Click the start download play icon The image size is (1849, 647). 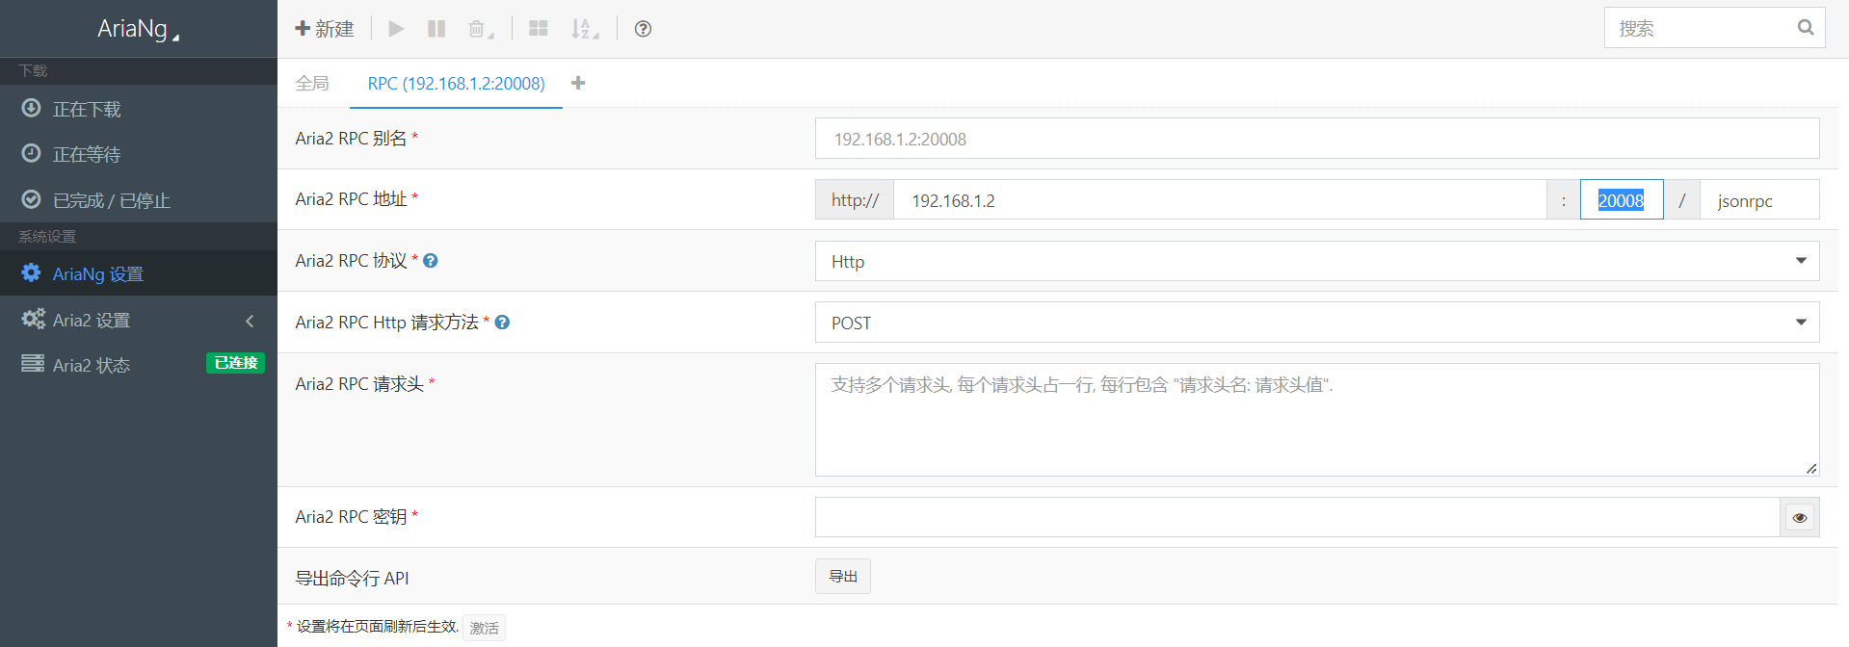(x=396, y=29)
